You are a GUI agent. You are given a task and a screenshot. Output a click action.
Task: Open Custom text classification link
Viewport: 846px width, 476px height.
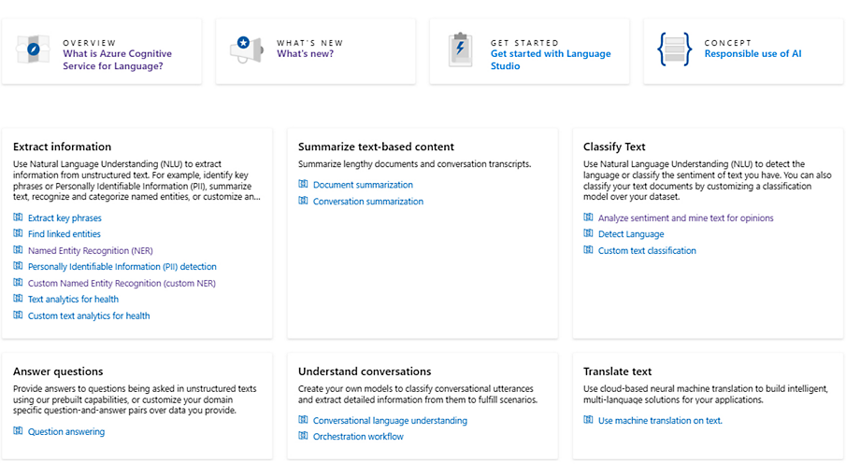tap(647, 251)
